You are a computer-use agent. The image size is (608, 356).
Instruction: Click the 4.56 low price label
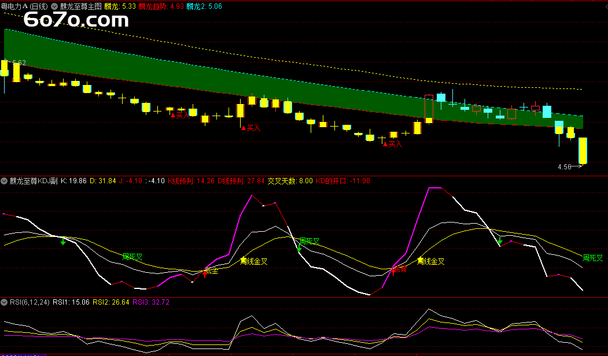click(565, 167)
